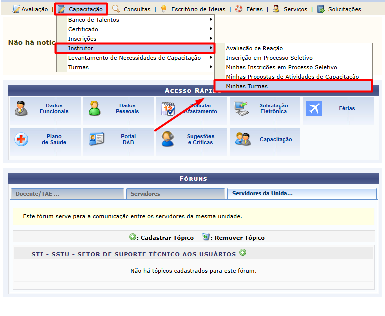
Task: Expand Levantamento de Necessidades de Capacitação submenu
Action: [135, 58]
